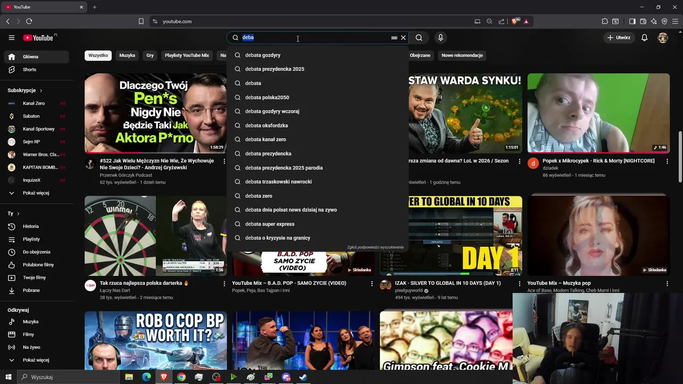Click the Utwórz create button

(x=619, y=38)
